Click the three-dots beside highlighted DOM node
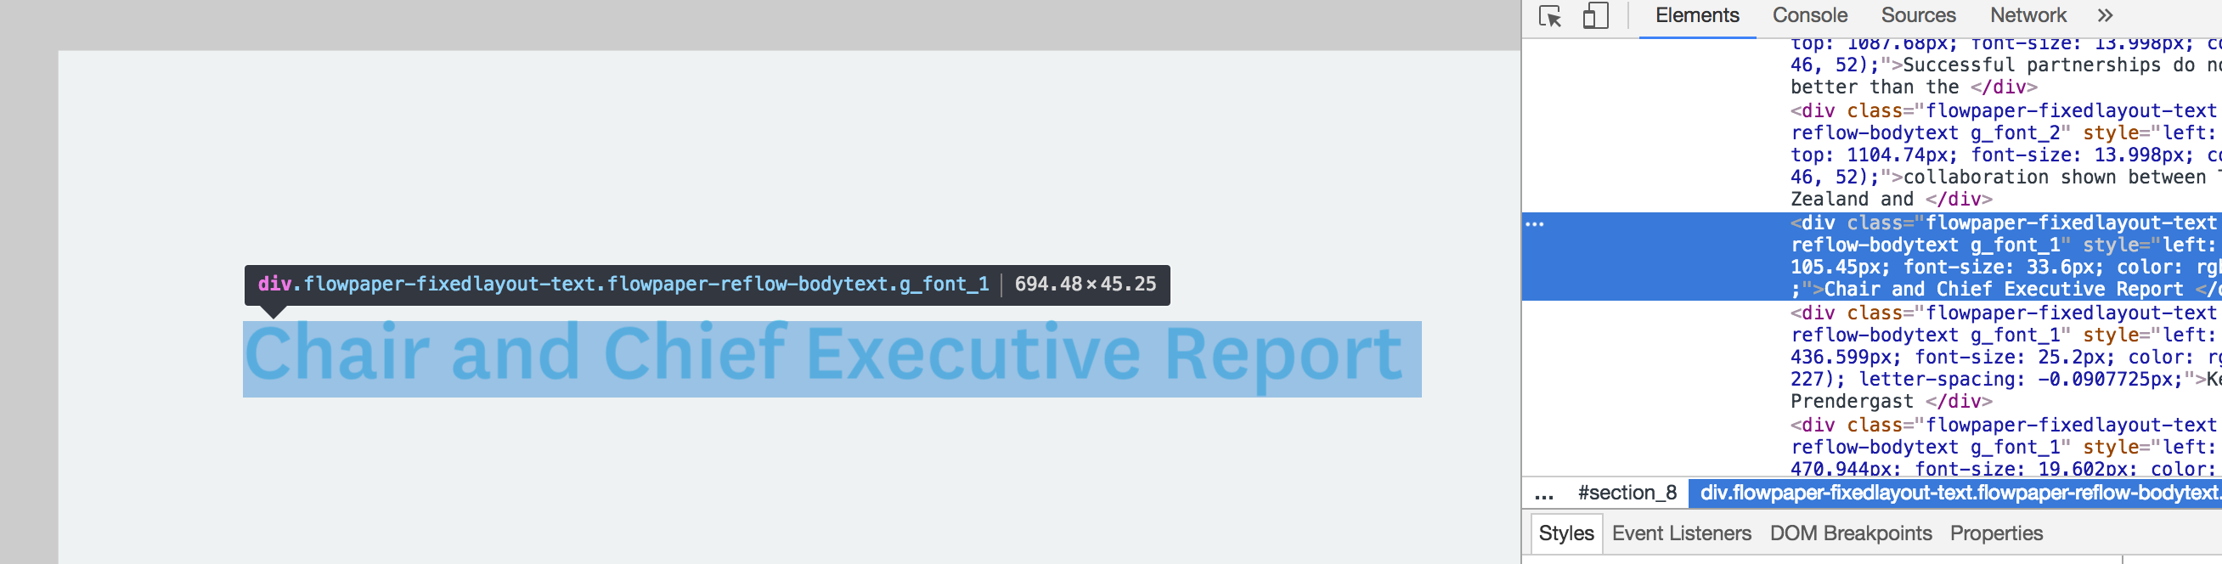 [1536, 224]
